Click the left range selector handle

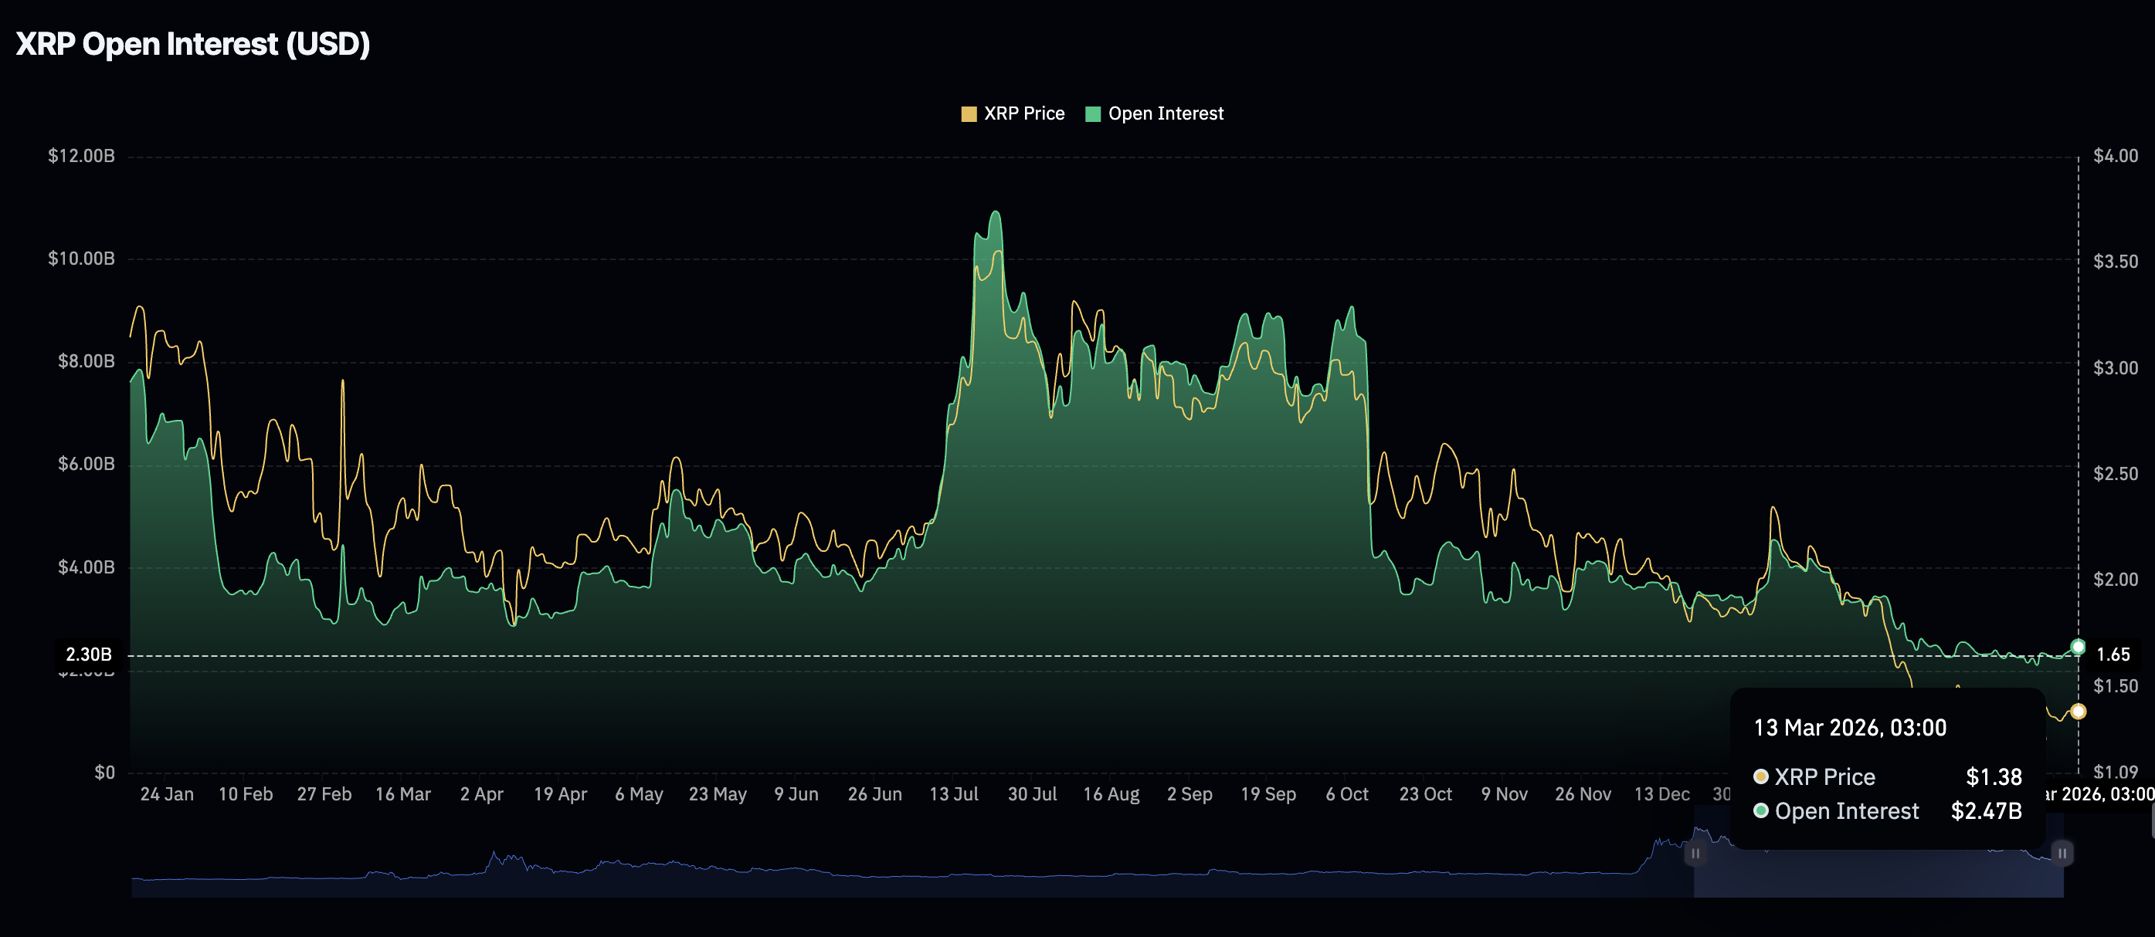[x=1695, y=854]
